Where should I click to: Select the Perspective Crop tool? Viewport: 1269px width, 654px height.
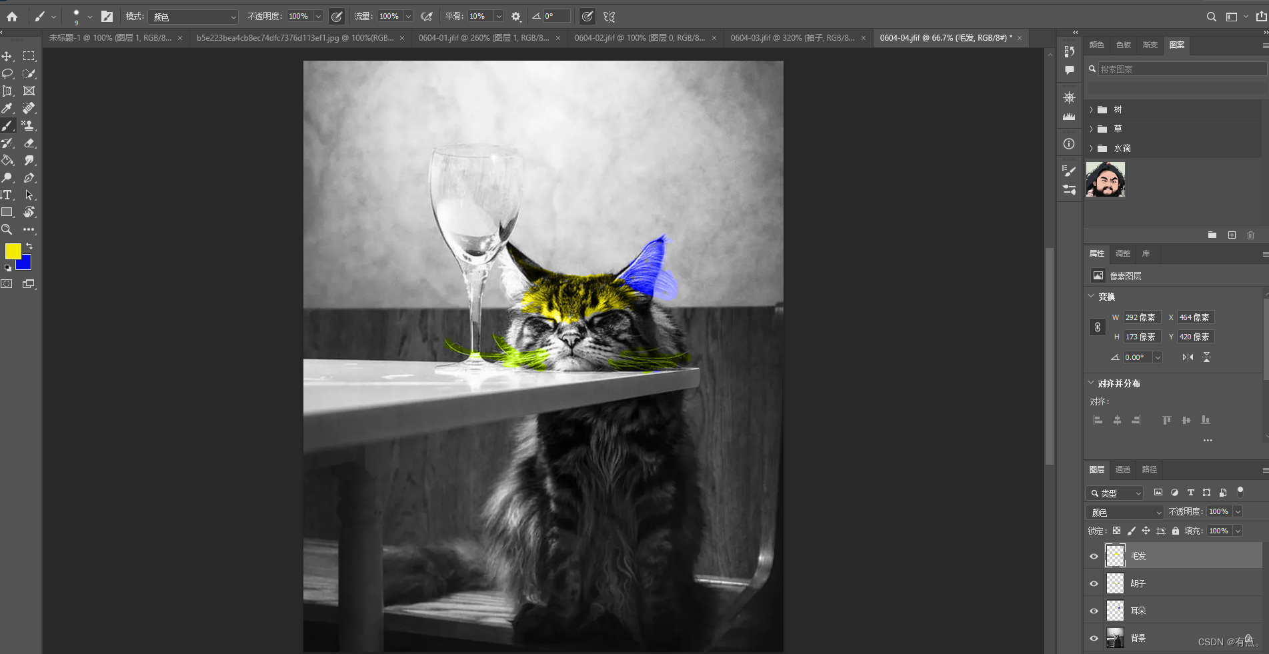pyautogui.click(x=7, y=91)
